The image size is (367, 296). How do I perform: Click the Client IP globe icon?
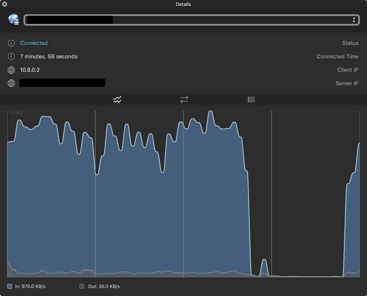pos(11,70)
